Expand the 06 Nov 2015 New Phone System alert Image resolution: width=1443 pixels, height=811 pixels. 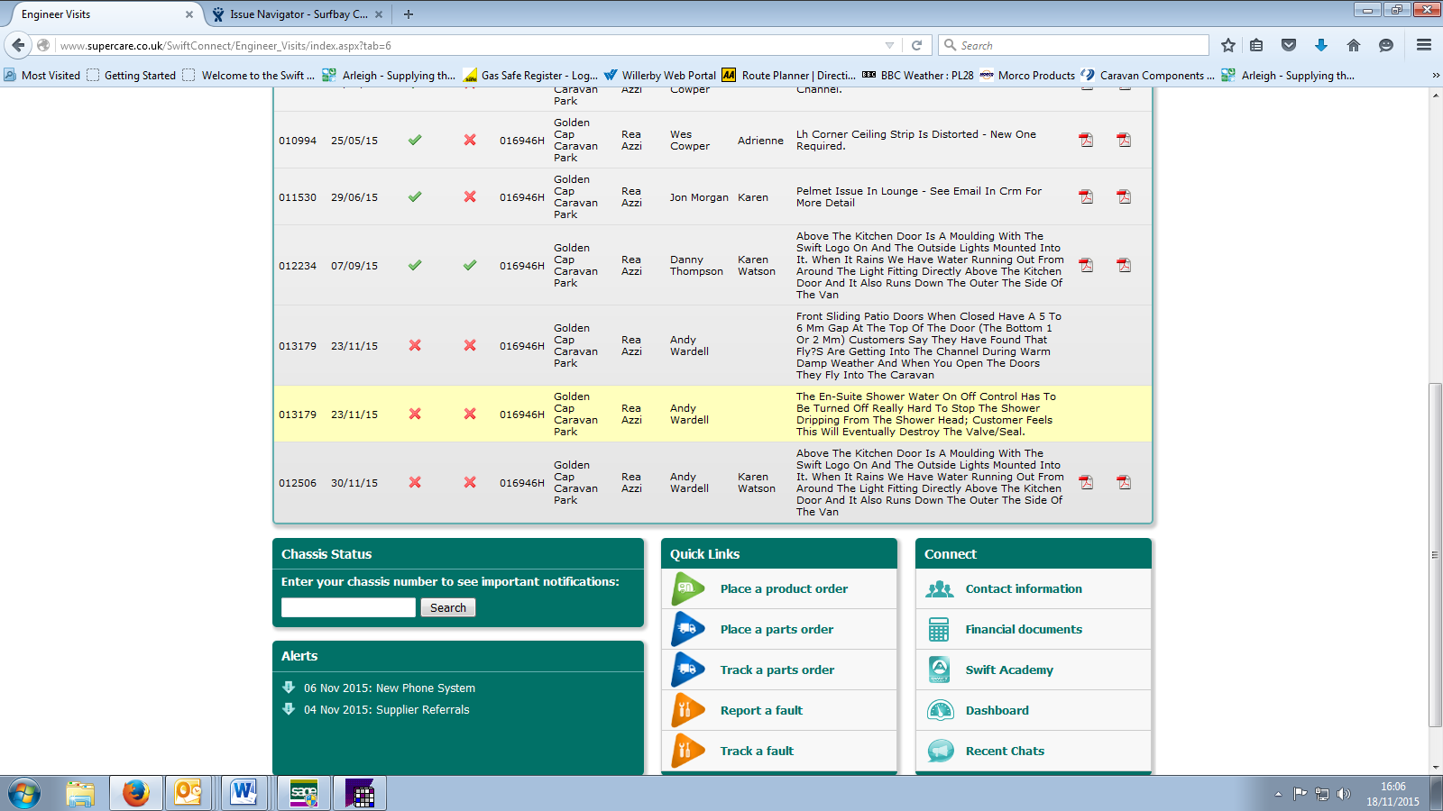tap(289, 688)
